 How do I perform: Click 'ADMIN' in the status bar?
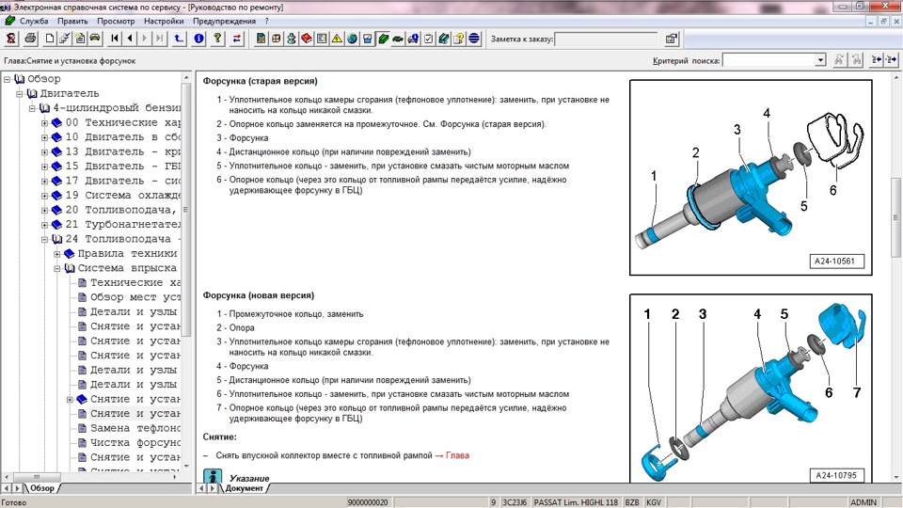(x=863, y=502)
